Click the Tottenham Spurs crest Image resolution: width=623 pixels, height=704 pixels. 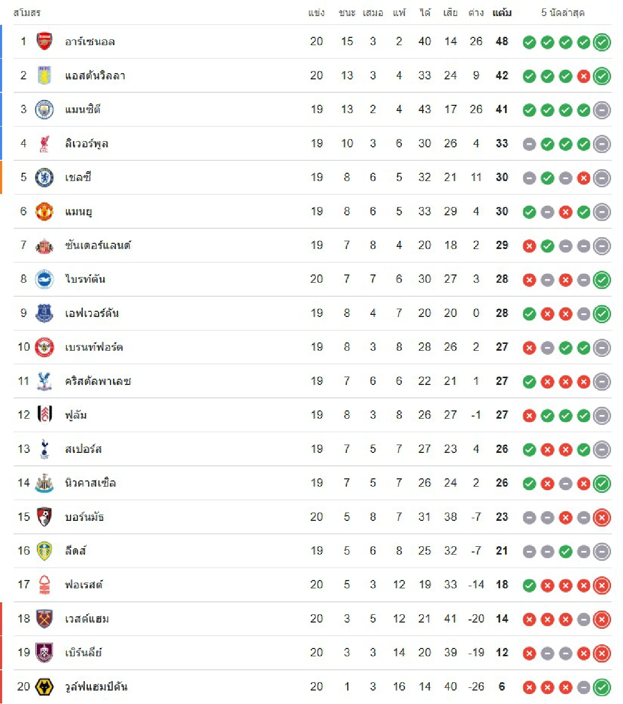44,449
